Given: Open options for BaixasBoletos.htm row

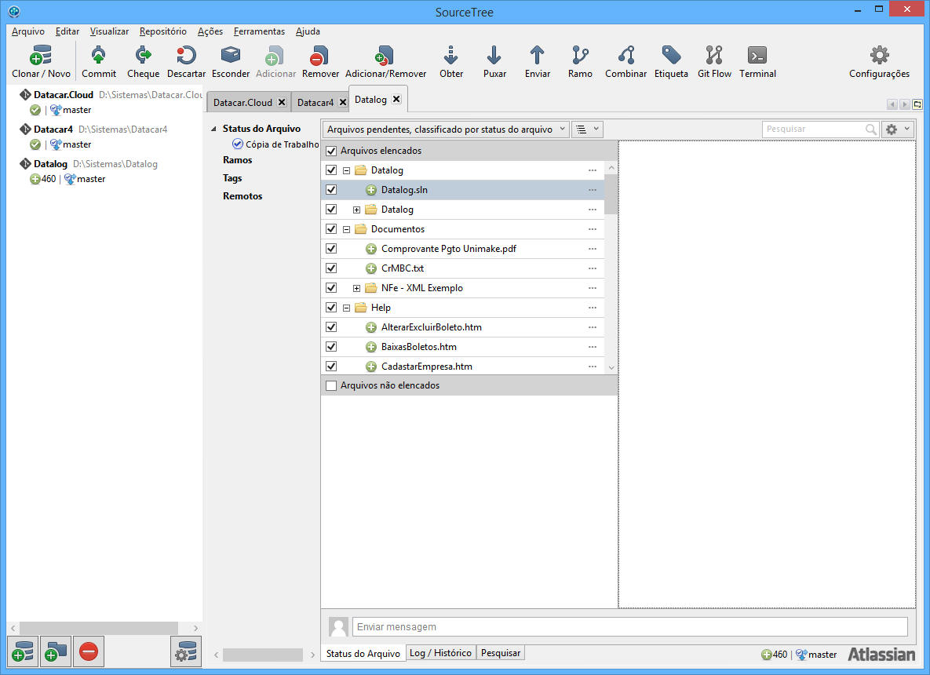Looking at the screenshot, I should pyautogui.click(x=593, y=346).
